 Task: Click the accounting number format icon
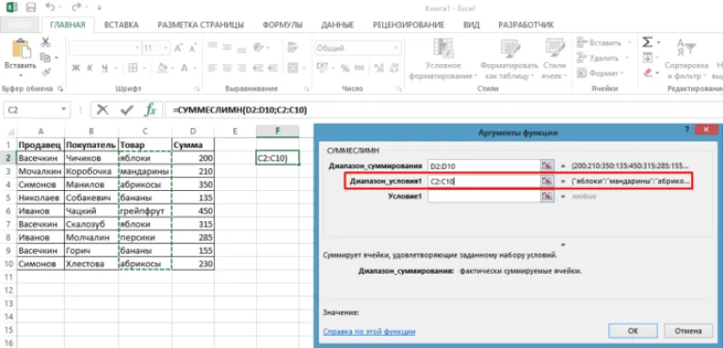tap(322, 69)
